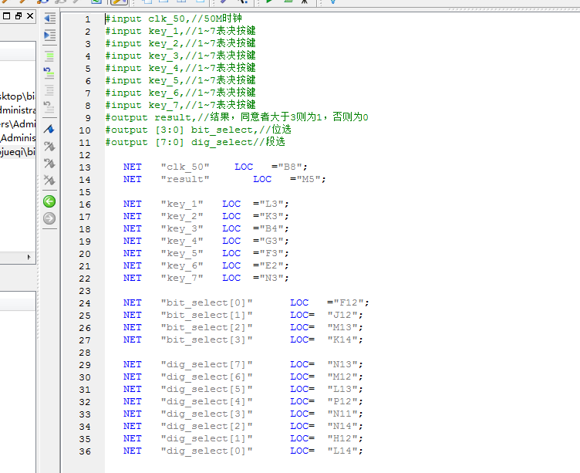The height and width of the screenshot is (473, 580).
Task: Click the LOC keyword on line 14
Action: pyautogui.click(x=262, y=179)
